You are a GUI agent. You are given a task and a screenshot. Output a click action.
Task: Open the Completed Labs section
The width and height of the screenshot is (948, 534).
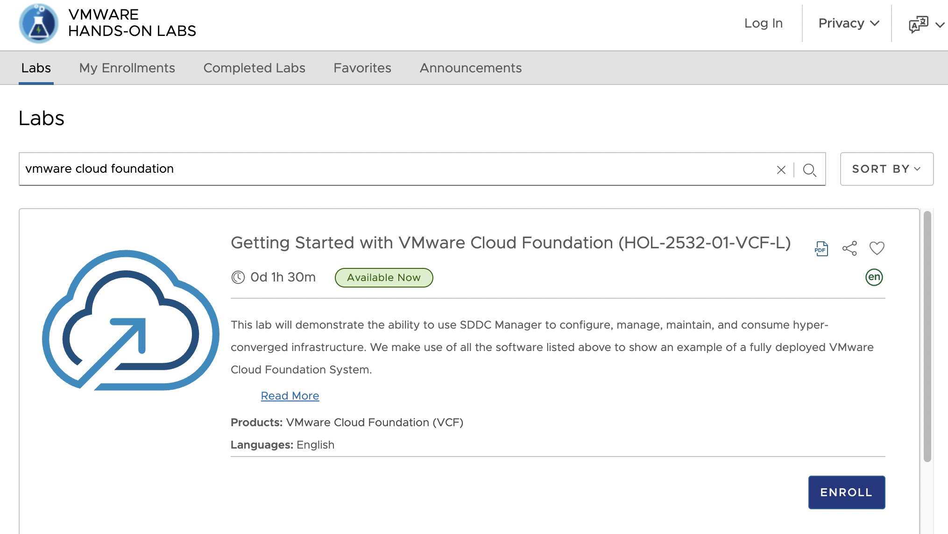(x=254, y=68)
